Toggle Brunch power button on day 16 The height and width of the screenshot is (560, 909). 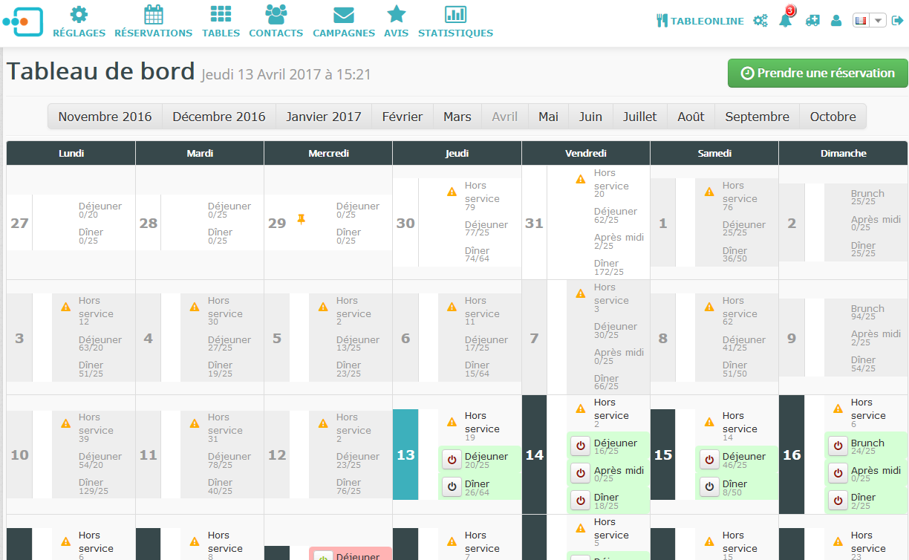click(x=838, y=446)
